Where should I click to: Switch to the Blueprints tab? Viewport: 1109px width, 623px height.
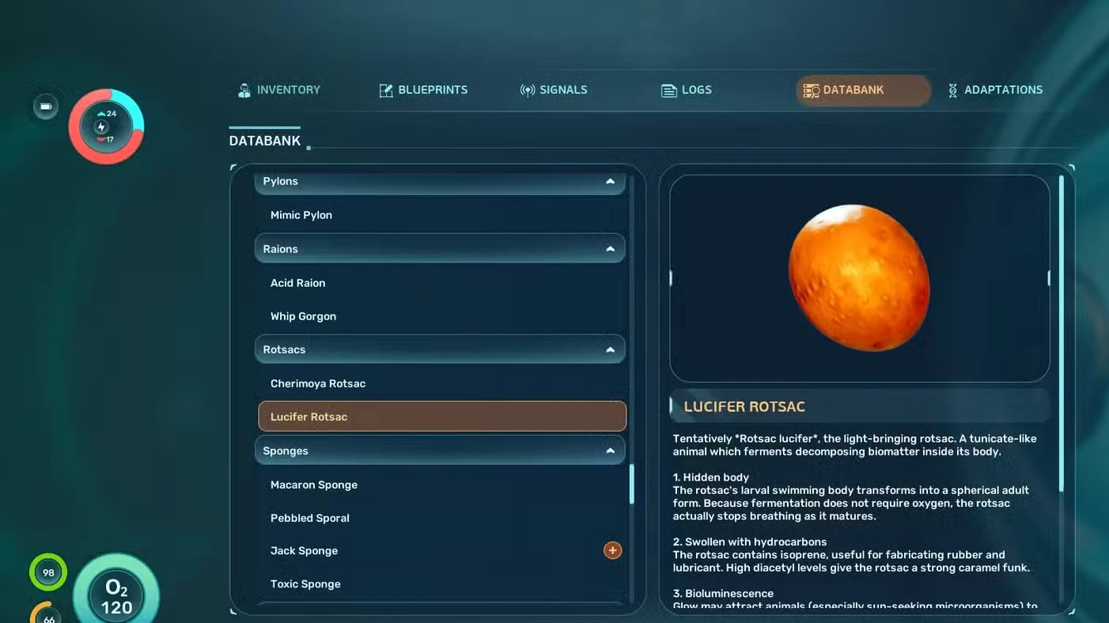click(x=423, y=90)
